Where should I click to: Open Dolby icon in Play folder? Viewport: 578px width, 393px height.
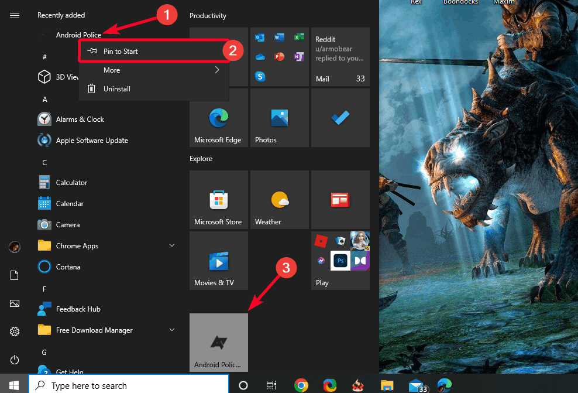pyautogui.click(x=360, y=261)
